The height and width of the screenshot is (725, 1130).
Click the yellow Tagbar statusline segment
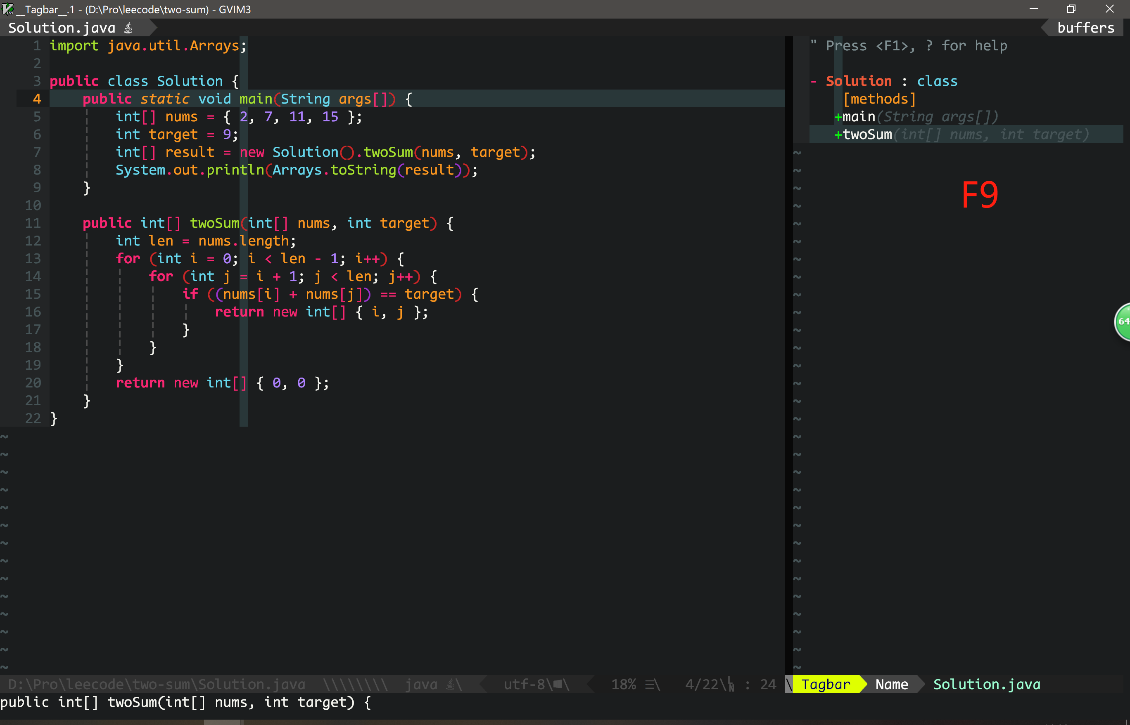click(x=826, y=684)
